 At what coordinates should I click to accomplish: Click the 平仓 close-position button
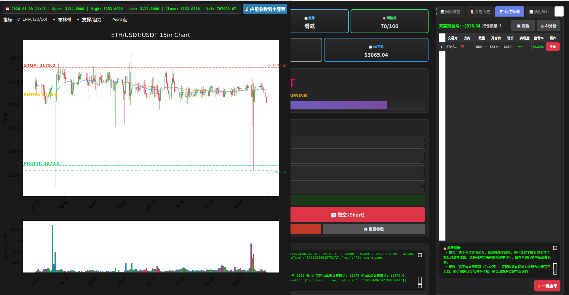(x=552, y=46)
